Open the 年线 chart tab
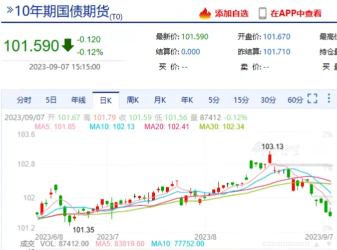Viewport: 337px width, 250px height. click(x=78, y=99)
